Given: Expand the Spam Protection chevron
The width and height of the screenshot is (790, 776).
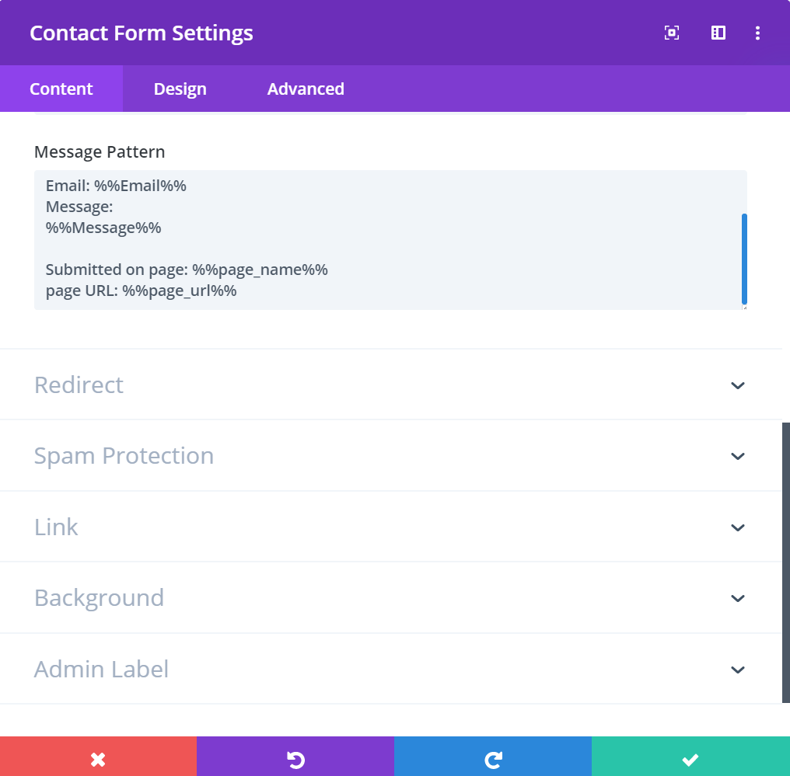Looking at the screenshot, I should (738, 457).
